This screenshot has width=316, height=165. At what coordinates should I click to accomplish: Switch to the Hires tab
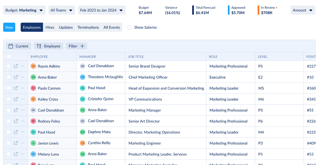(50, 27)
